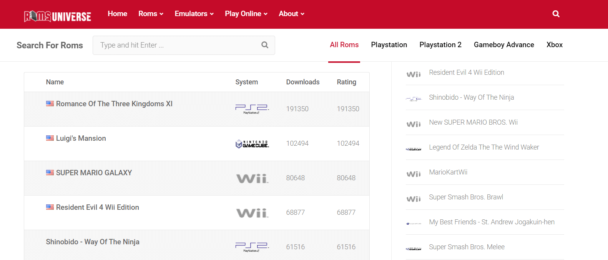Expand the Emulators dropdown menu
This screenshot has width=608, height=260.
click(194, 14)
